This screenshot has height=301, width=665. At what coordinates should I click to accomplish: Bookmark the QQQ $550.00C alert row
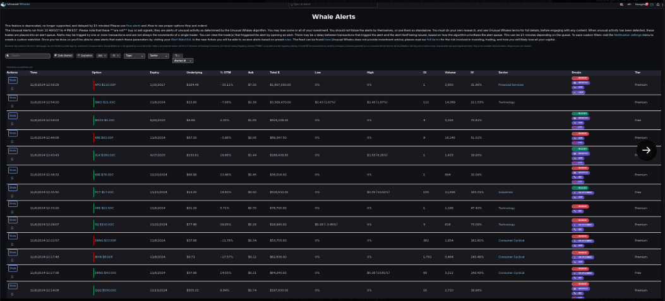12,294
